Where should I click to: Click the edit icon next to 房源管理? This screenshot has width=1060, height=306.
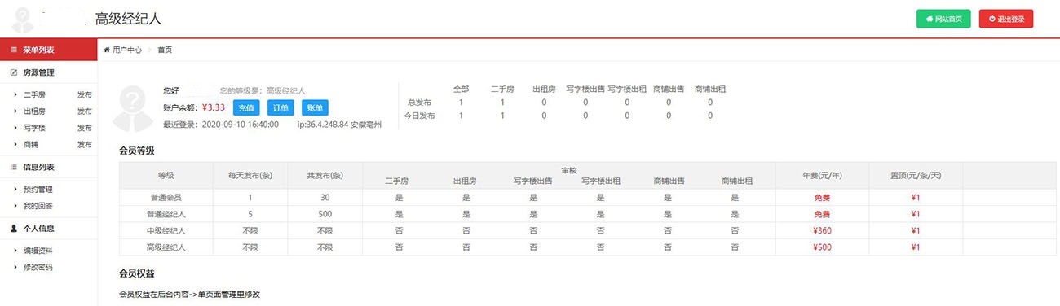coord(14,72)
